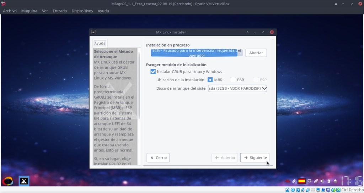Image resolution: width=364 pixels, height=193 pixels.
Task: Click the help panel vertical scrollbar
Action: 140,85
